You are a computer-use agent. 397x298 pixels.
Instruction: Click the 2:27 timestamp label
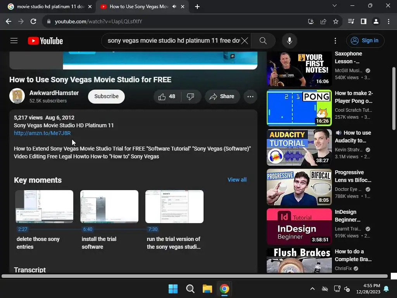pyautogui.click(x=22, y=229)
